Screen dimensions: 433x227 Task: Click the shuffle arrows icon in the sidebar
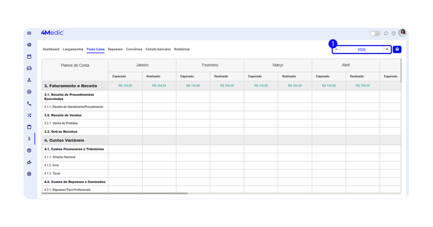pos(29,115)
